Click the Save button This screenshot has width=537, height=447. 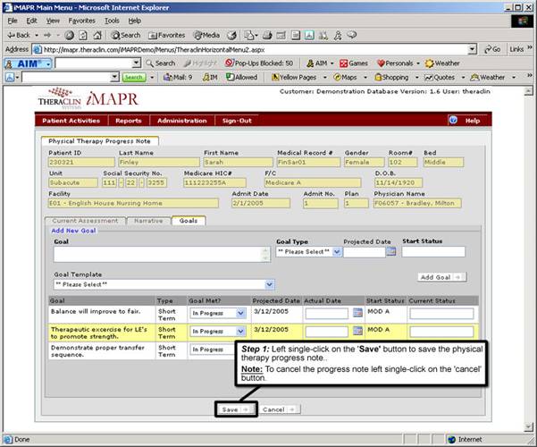(235, 409)
